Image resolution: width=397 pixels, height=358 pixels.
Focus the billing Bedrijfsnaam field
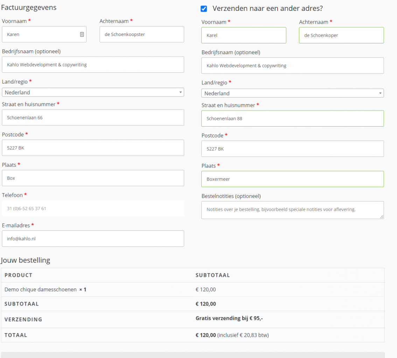click(93, 65)
